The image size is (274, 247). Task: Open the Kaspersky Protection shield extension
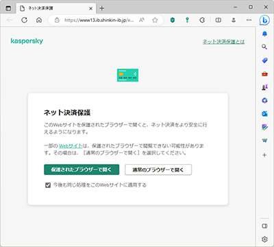tap(173, 20)
